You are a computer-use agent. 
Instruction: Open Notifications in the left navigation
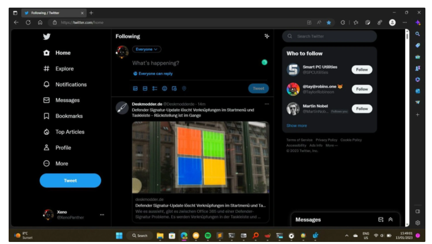click(65, 84)
